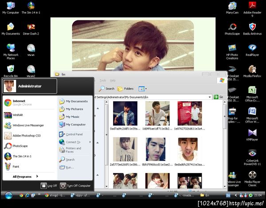
Task: Launch WinRAR from Start menu
Action: (x=29, y=115)
